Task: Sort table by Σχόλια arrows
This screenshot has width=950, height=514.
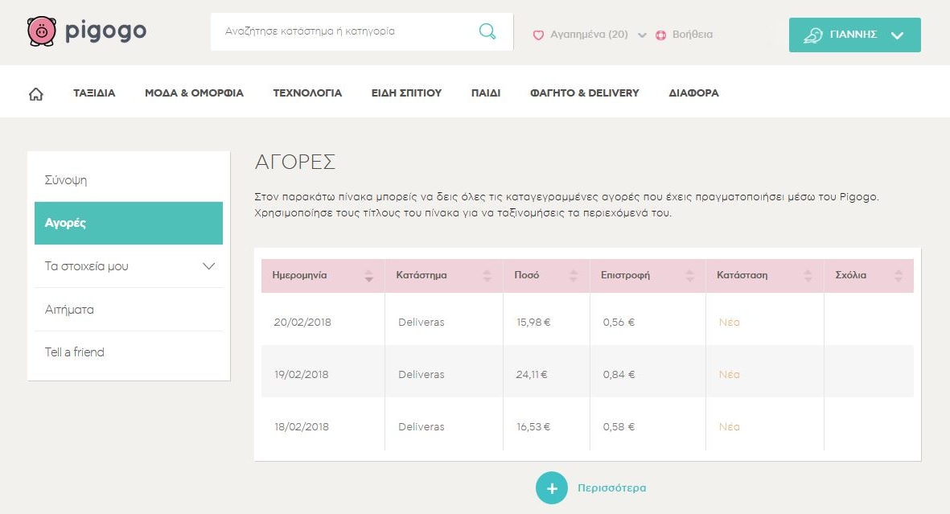Action: (899, 277)
